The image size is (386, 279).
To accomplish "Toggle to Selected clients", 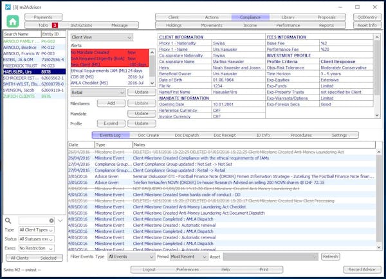I will (x=48, y=258).
